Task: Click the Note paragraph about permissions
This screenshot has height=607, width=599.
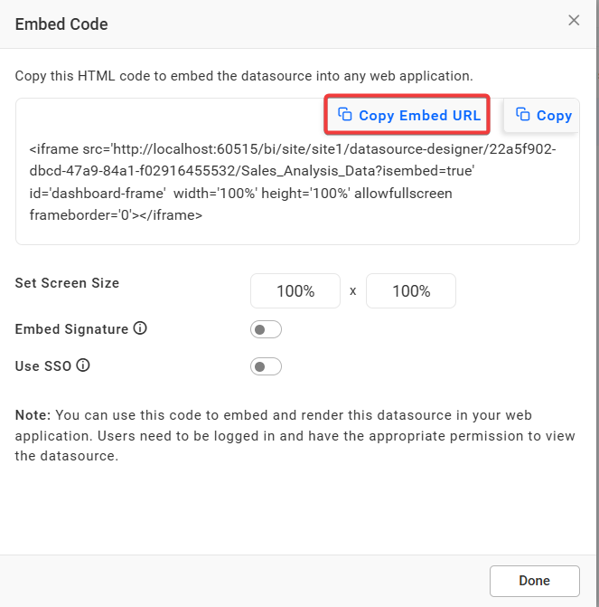Action: [x=295, y=435]
